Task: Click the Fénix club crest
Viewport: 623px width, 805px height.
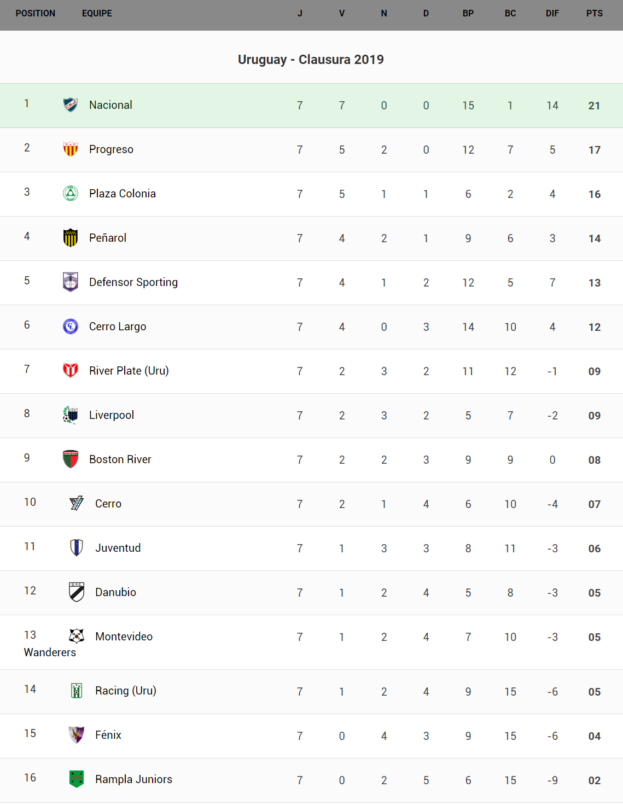Action: pos(77,734)
